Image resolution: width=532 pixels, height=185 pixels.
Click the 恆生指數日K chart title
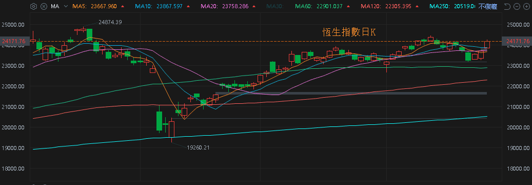tap(349, 32)
